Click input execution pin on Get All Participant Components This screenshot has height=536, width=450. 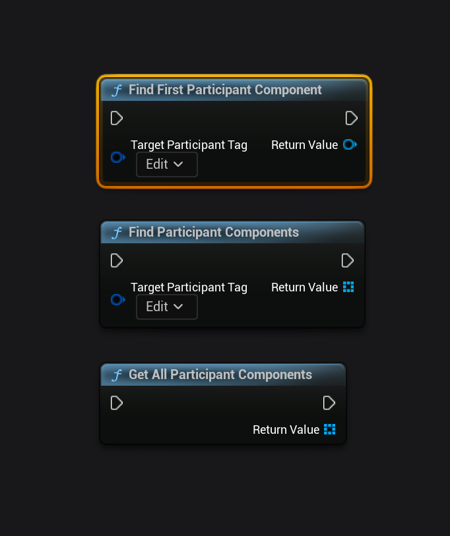click(x=117, y=403)
